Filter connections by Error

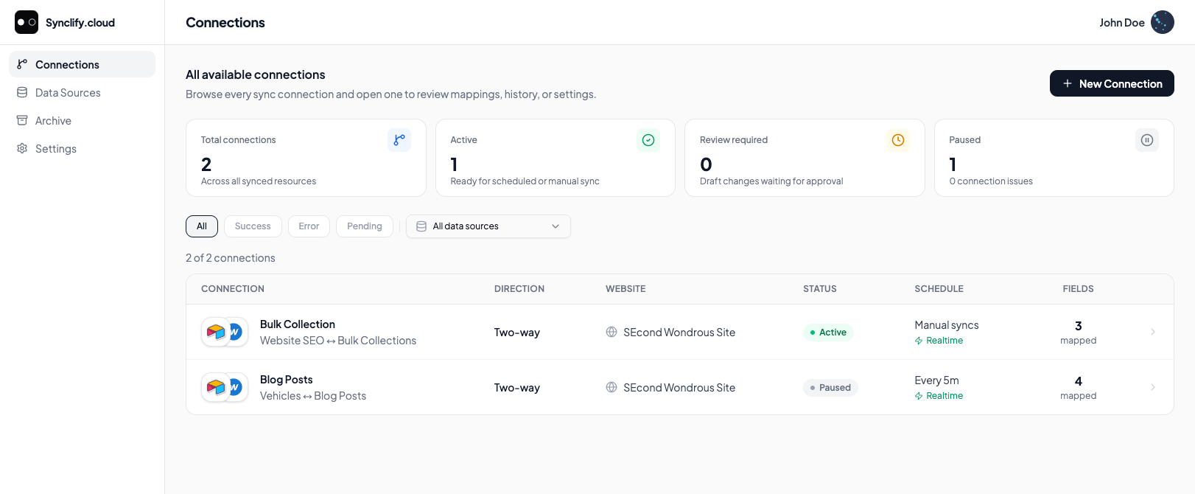coord(309,226)
